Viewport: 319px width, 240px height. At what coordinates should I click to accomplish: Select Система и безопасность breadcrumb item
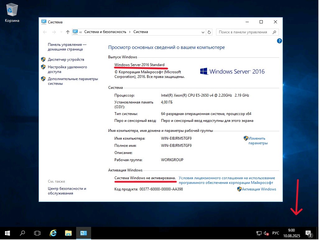[105, 32]
